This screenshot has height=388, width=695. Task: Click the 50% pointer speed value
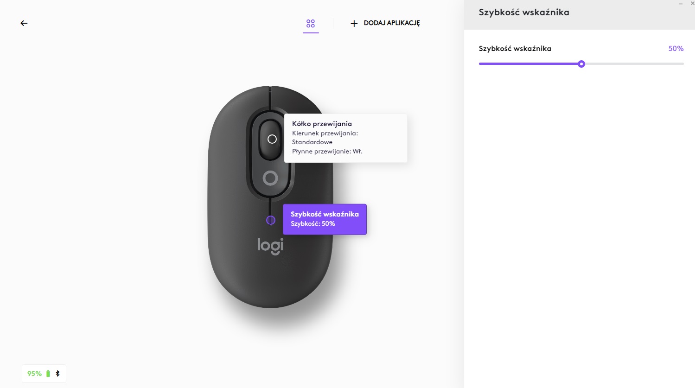point(676,49)
